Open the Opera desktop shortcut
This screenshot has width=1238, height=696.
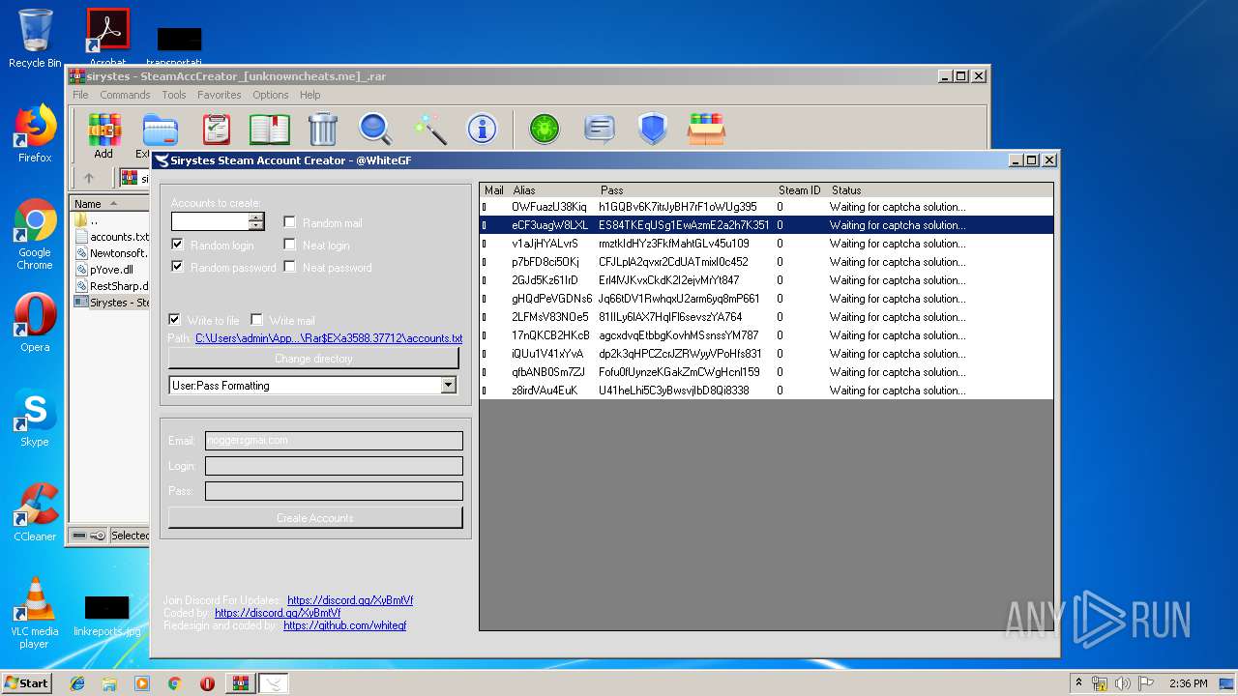point(35,323)
